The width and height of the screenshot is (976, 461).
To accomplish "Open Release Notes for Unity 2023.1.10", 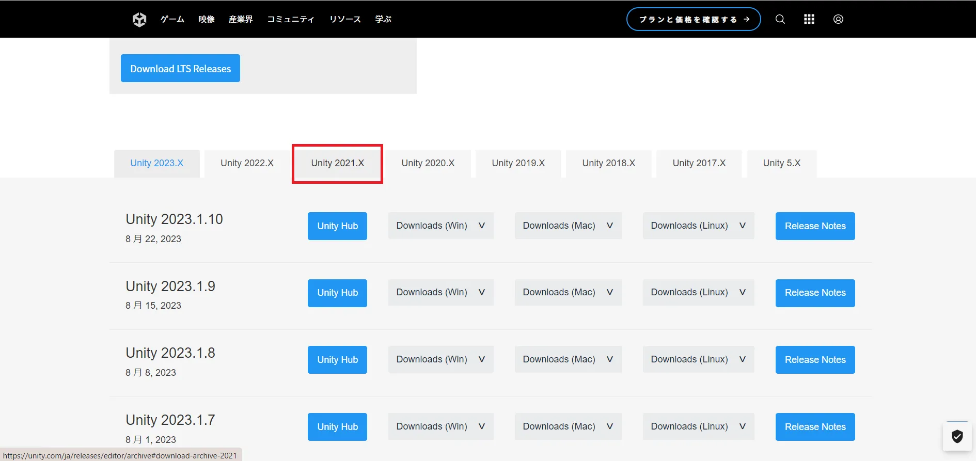I will [x=815, y=226].
